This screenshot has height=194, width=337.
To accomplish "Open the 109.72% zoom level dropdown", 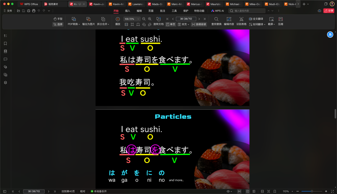I will tap(138, 19).
